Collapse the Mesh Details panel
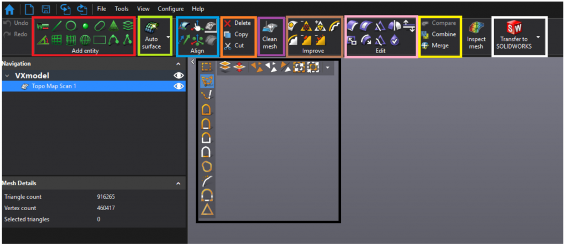Image resolution: width=566 pixels, height=246 pixels. coord(178,183)
